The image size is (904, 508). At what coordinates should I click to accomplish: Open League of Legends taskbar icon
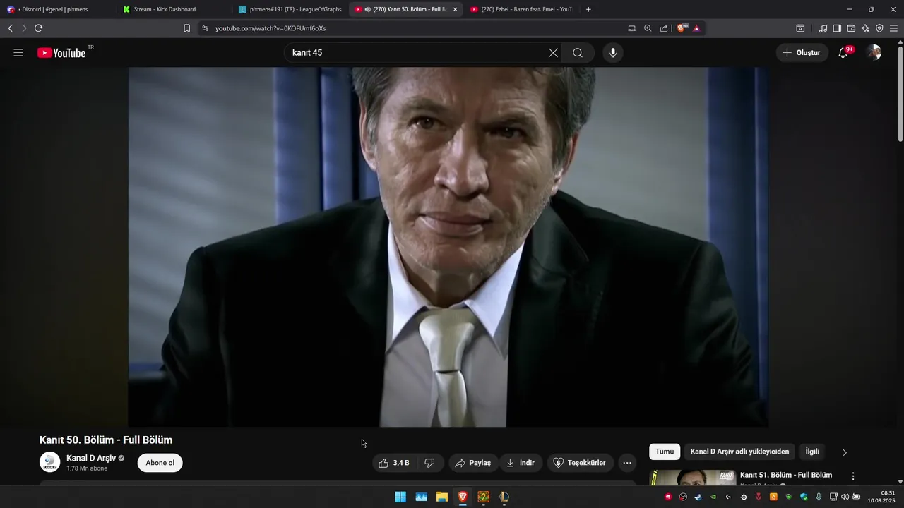click(504, 497)
